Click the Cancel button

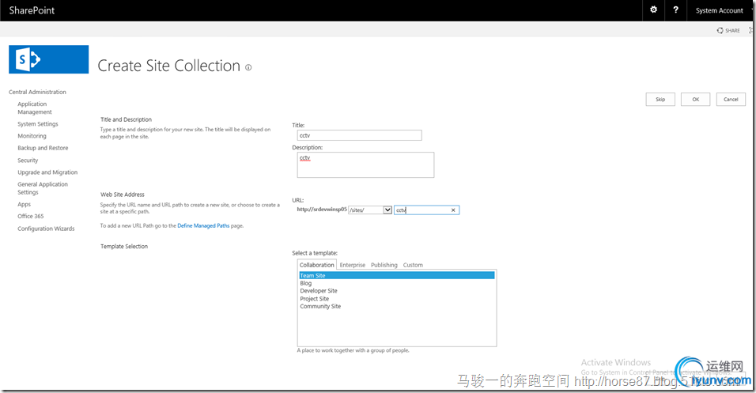coord(731,100)
